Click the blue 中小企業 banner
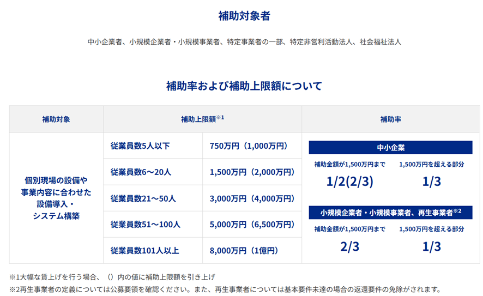 (x=390, y=148)
